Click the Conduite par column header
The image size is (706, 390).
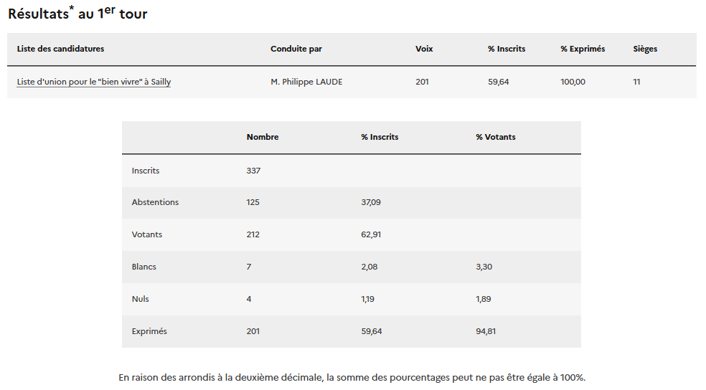(296, 49)
